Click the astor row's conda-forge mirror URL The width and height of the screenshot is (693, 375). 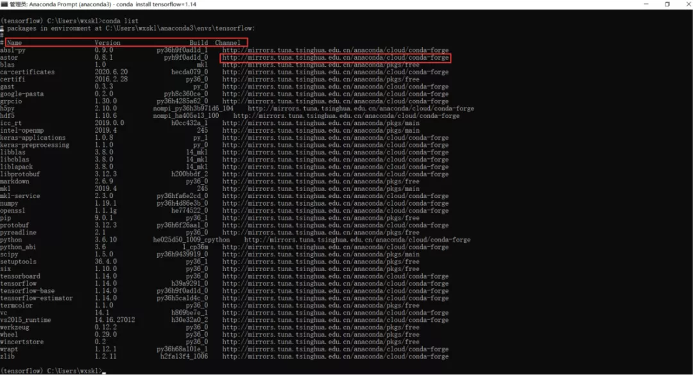tap(336, 58)
